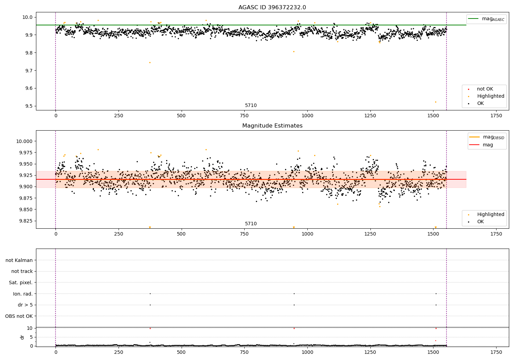The height and width of the screenshot is (360, 514).
Task: Click the '5710' annotation in the top plot
Action: coord(251,105)
